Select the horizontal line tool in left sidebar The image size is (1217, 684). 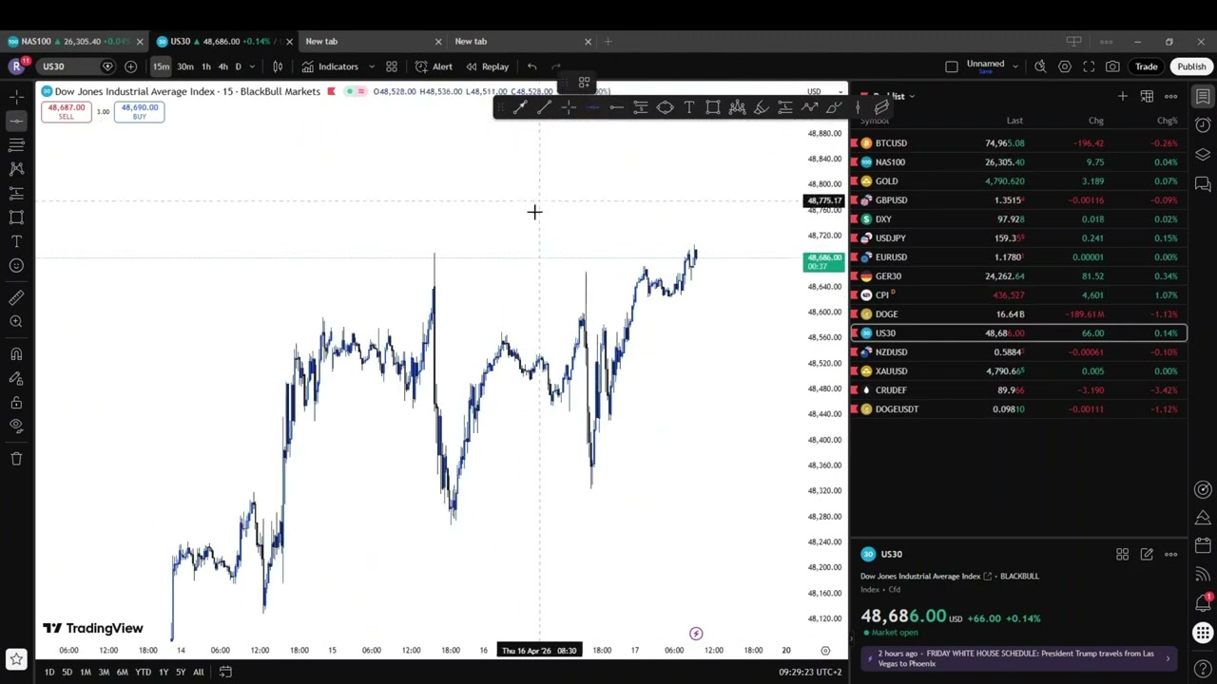16,121
